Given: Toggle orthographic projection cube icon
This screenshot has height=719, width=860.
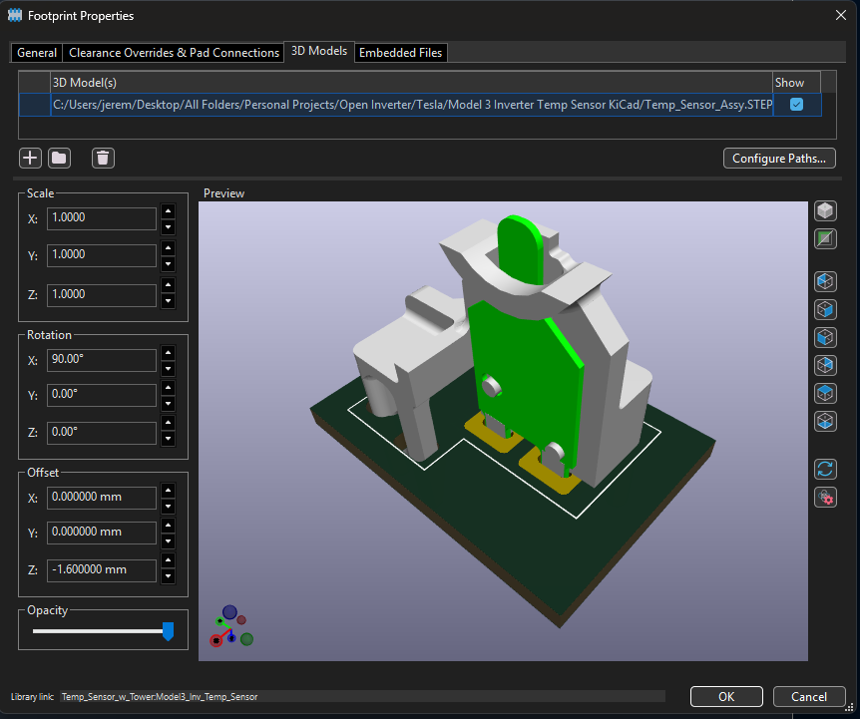Looking at the screenshot, I should point(825,211).
